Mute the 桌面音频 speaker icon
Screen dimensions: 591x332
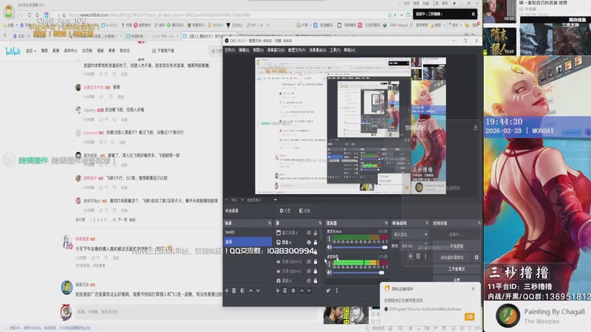coord(329,272)
